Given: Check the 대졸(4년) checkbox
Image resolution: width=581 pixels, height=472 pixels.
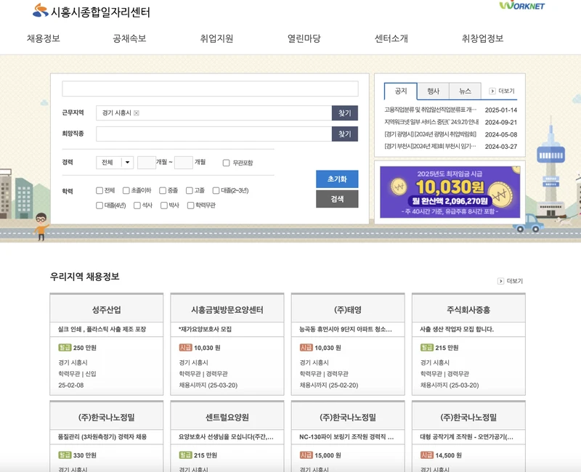Looking at the screenshot, I should (98, 205).
